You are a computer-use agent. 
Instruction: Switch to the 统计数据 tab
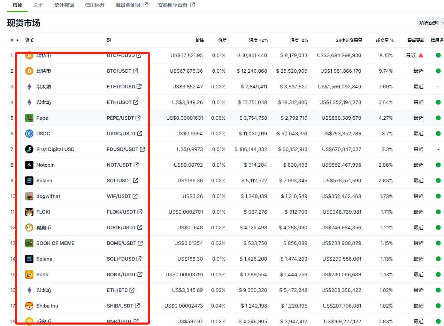(x=64, y=5)
